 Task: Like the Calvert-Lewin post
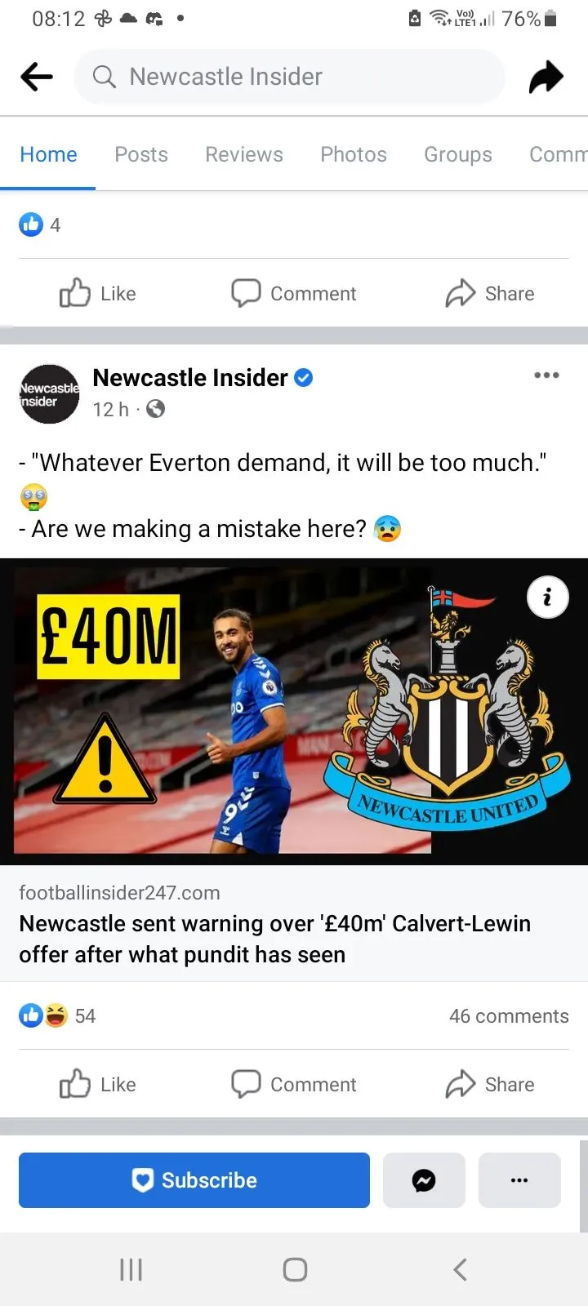(98, 1084)
